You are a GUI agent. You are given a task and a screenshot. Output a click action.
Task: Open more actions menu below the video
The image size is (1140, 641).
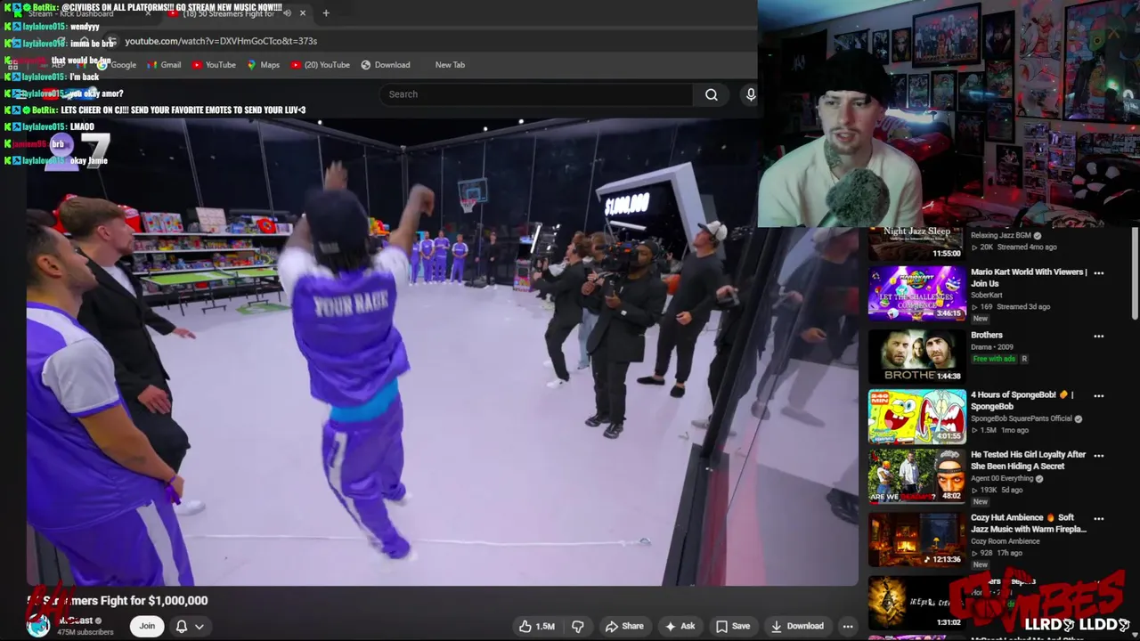[848, 626]
